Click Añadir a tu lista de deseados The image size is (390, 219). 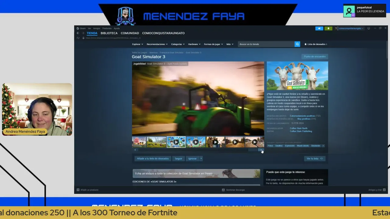tap(153, 158)
